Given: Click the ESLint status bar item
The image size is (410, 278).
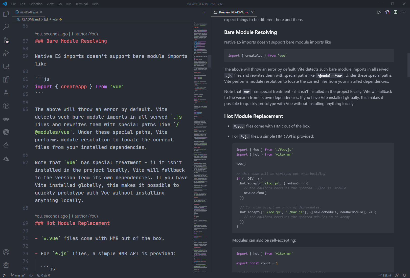Looking at the screenshot, I should coord(385,275).
